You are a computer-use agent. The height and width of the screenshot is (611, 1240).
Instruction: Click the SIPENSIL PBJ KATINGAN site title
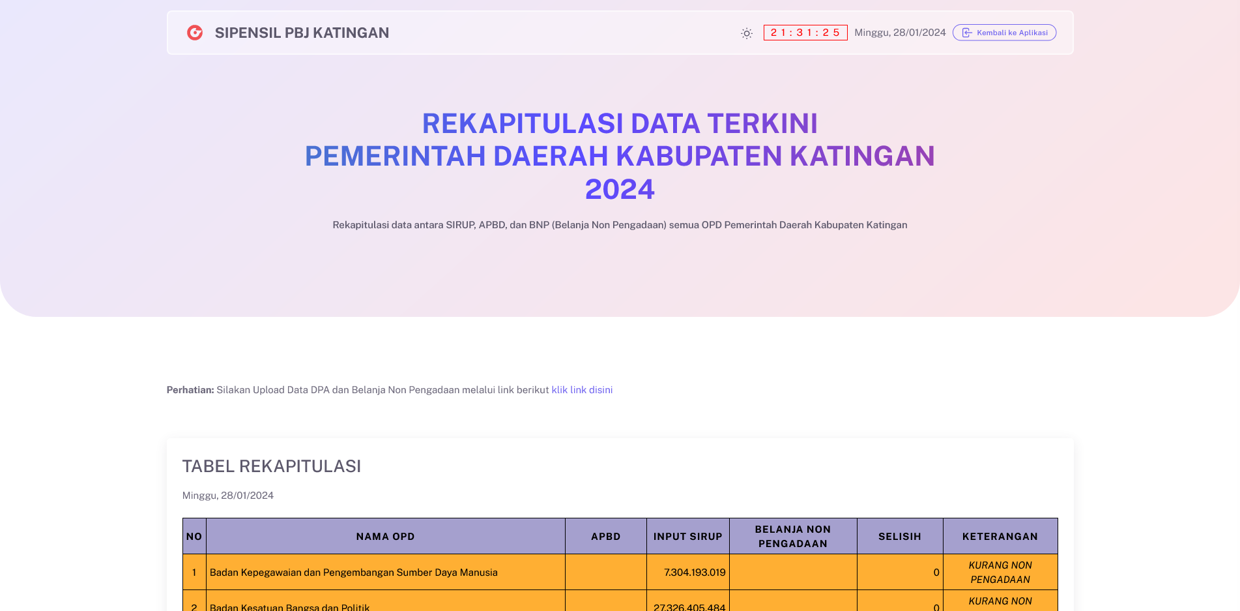302,33
